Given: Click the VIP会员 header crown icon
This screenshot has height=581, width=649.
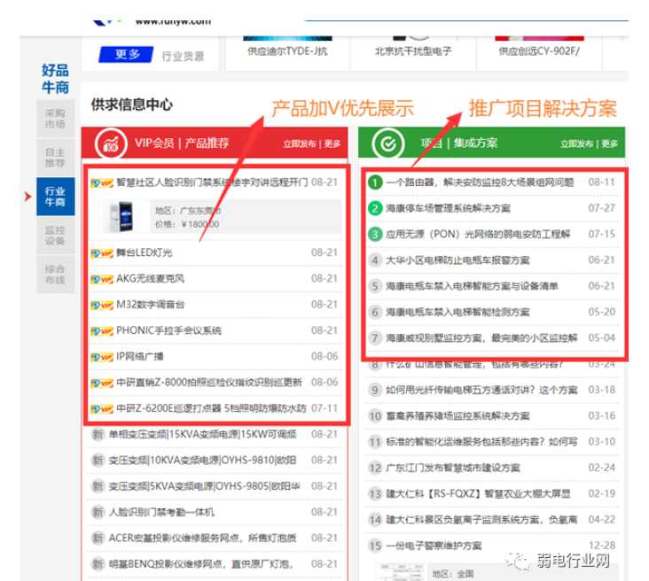Looking at the screenshot, I should (109, 142).
